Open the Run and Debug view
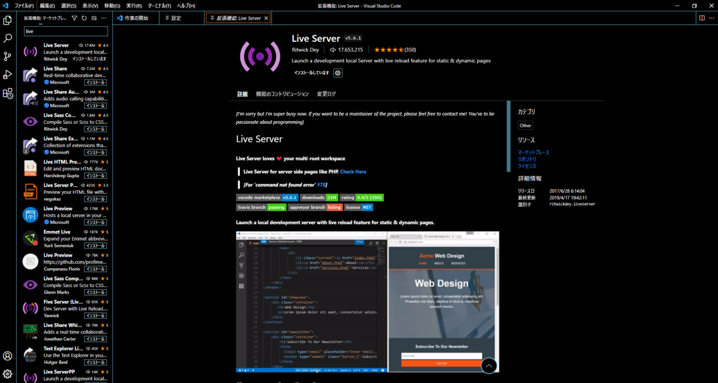 (x=8, y=75)
